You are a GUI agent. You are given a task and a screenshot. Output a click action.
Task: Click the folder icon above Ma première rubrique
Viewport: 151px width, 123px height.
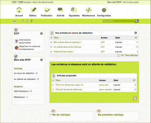(x=99, y=111)
